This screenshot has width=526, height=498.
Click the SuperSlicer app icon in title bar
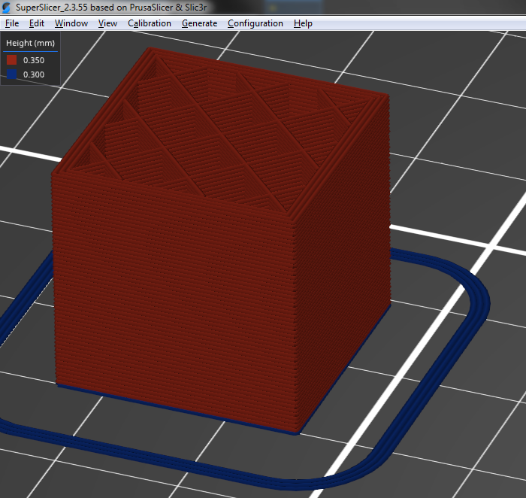pos(6,7)
